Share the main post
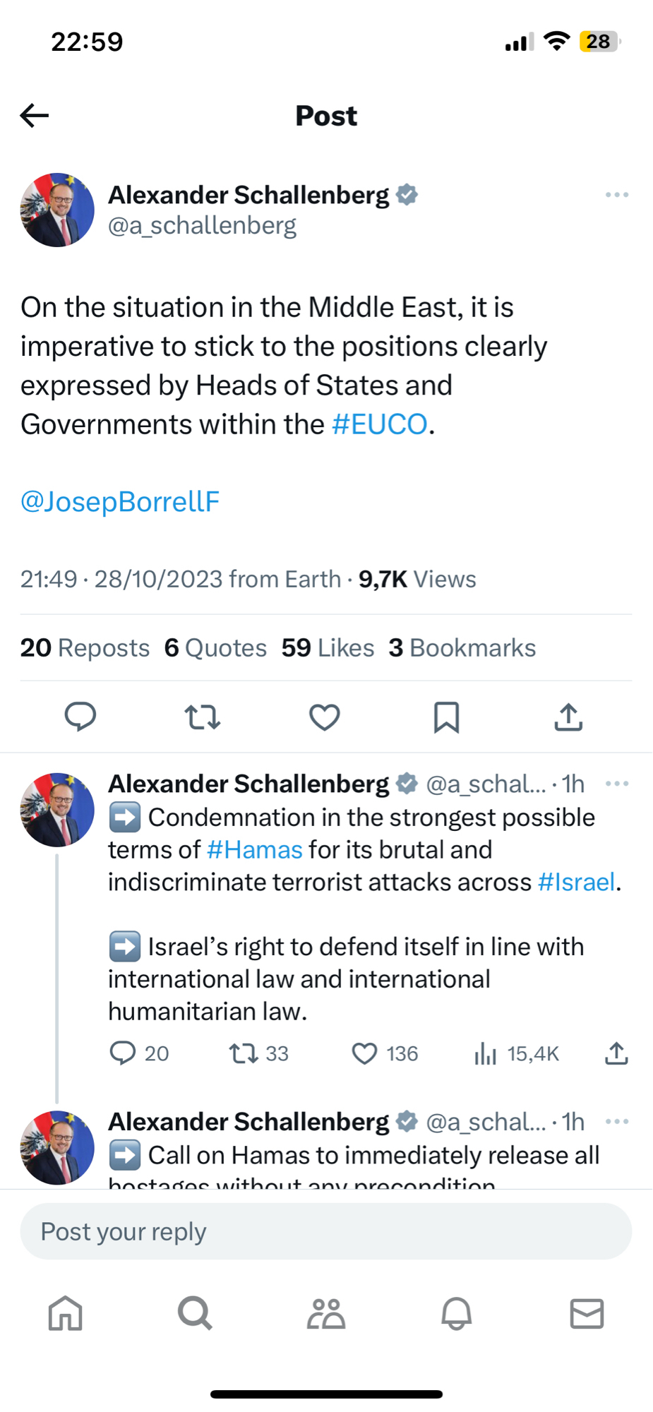The width and height of the screenshot is (653, 1412). click(x=568, y=717)
